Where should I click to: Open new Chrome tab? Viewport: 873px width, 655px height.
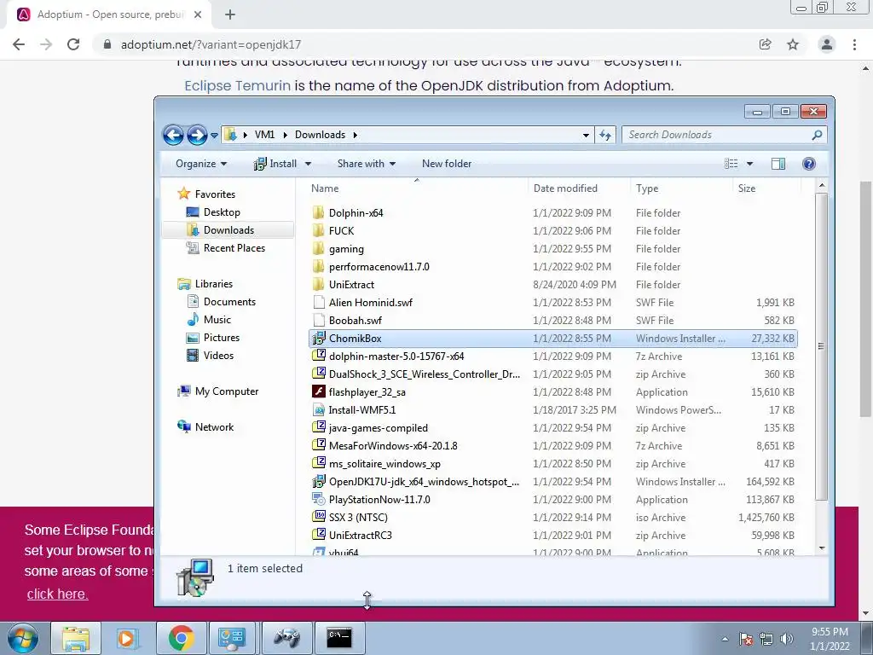click(x=230, y=14)
